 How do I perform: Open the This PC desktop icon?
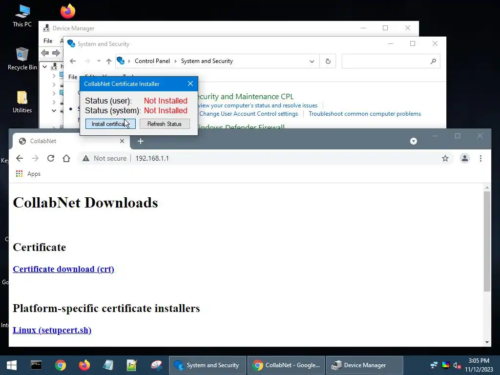tap(22, 16)
